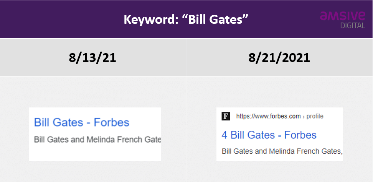Click the breadcrumb arrow after forbes.com

304,117
